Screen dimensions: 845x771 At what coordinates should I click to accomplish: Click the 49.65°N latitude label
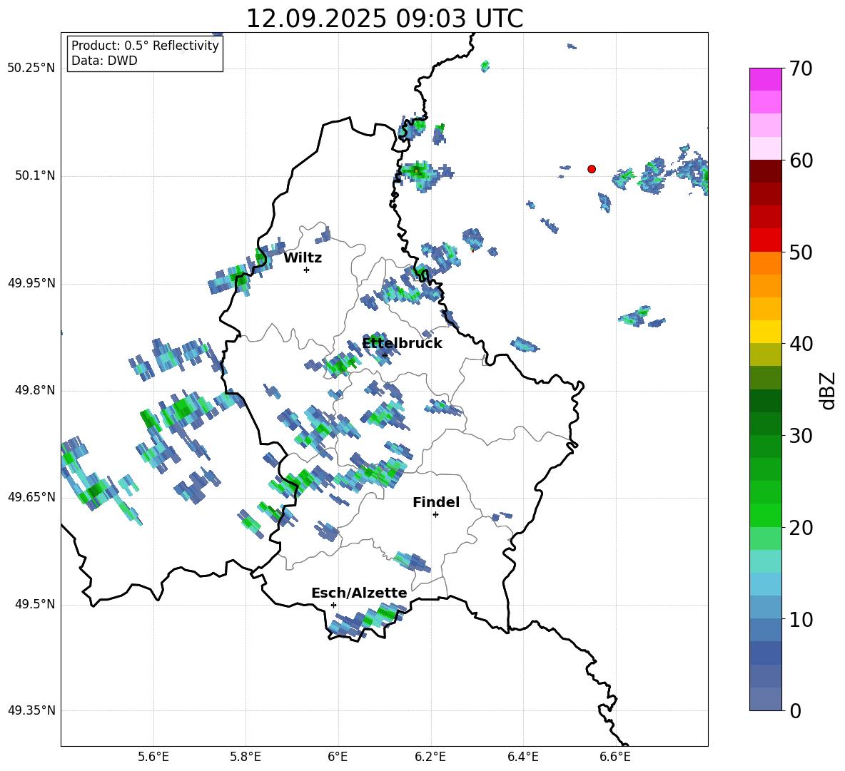(x=31, y=497)
